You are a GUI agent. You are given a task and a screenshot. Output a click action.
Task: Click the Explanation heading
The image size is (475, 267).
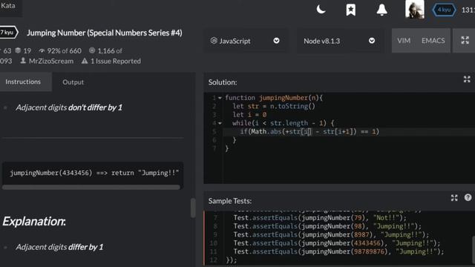[34, 221]
